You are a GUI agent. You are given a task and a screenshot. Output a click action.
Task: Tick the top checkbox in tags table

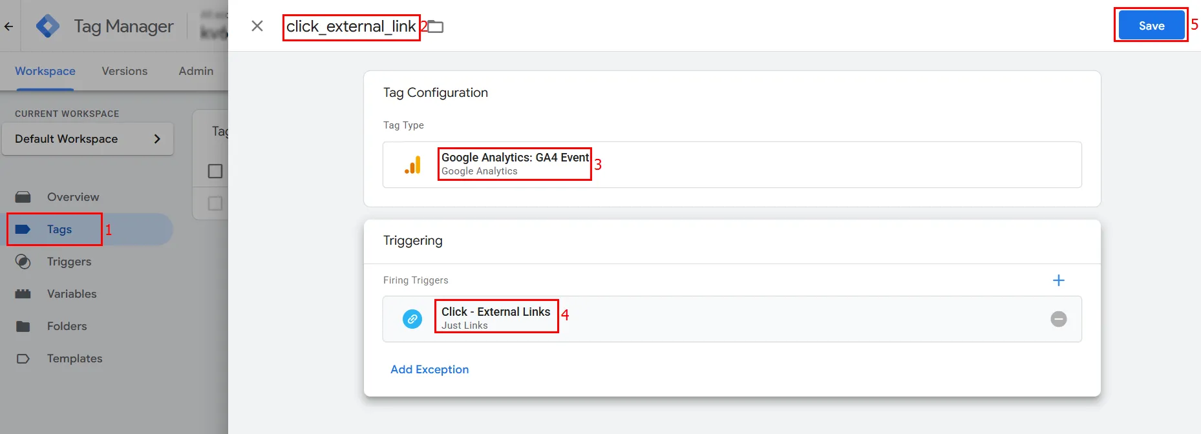coord(215,171)
